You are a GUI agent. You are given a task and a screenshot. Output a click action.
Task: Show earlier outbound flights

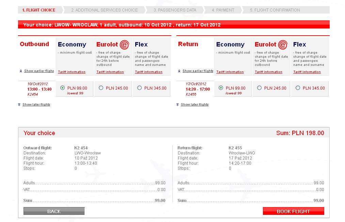pyautogui.click(x=39, y=71)
